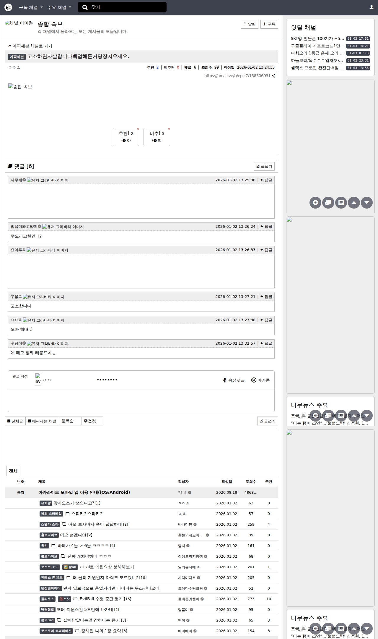Open the arca.live/b/epic7 post URL link

click(x=237, y=76)
